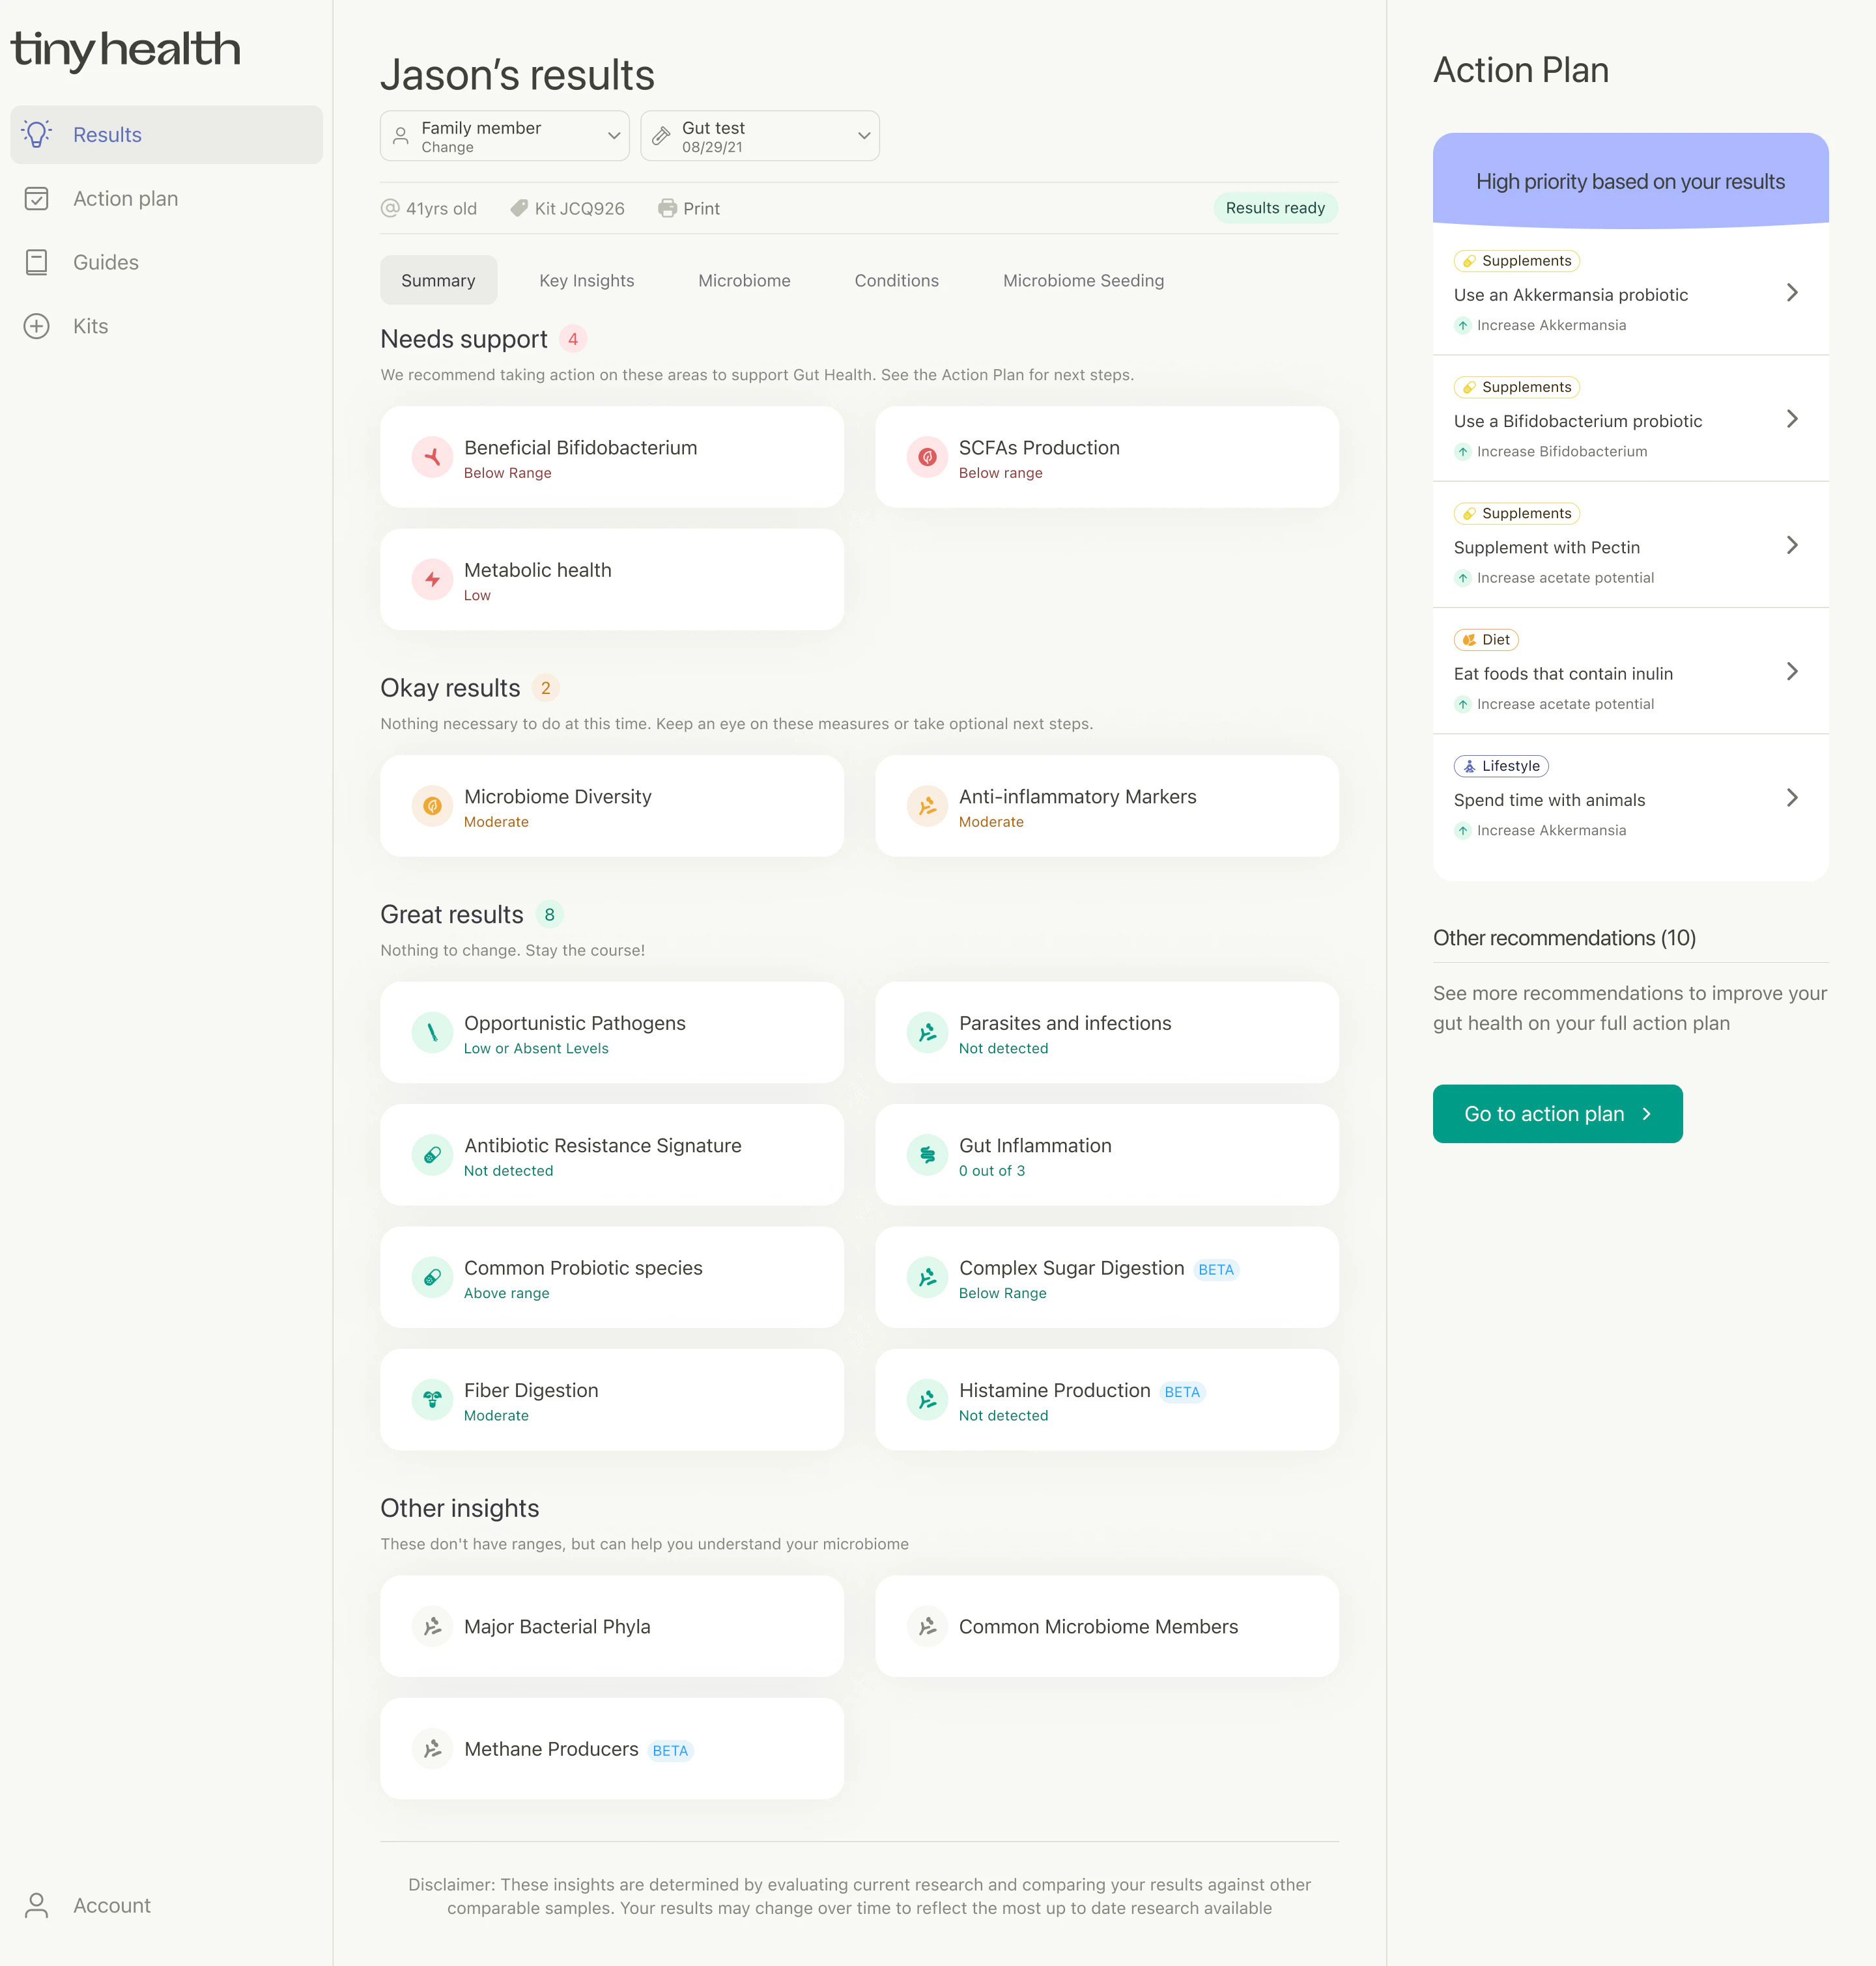Click the Guides notebook icon in sidebar
The image size is (1876, 1966).
(x=37, y=262)
